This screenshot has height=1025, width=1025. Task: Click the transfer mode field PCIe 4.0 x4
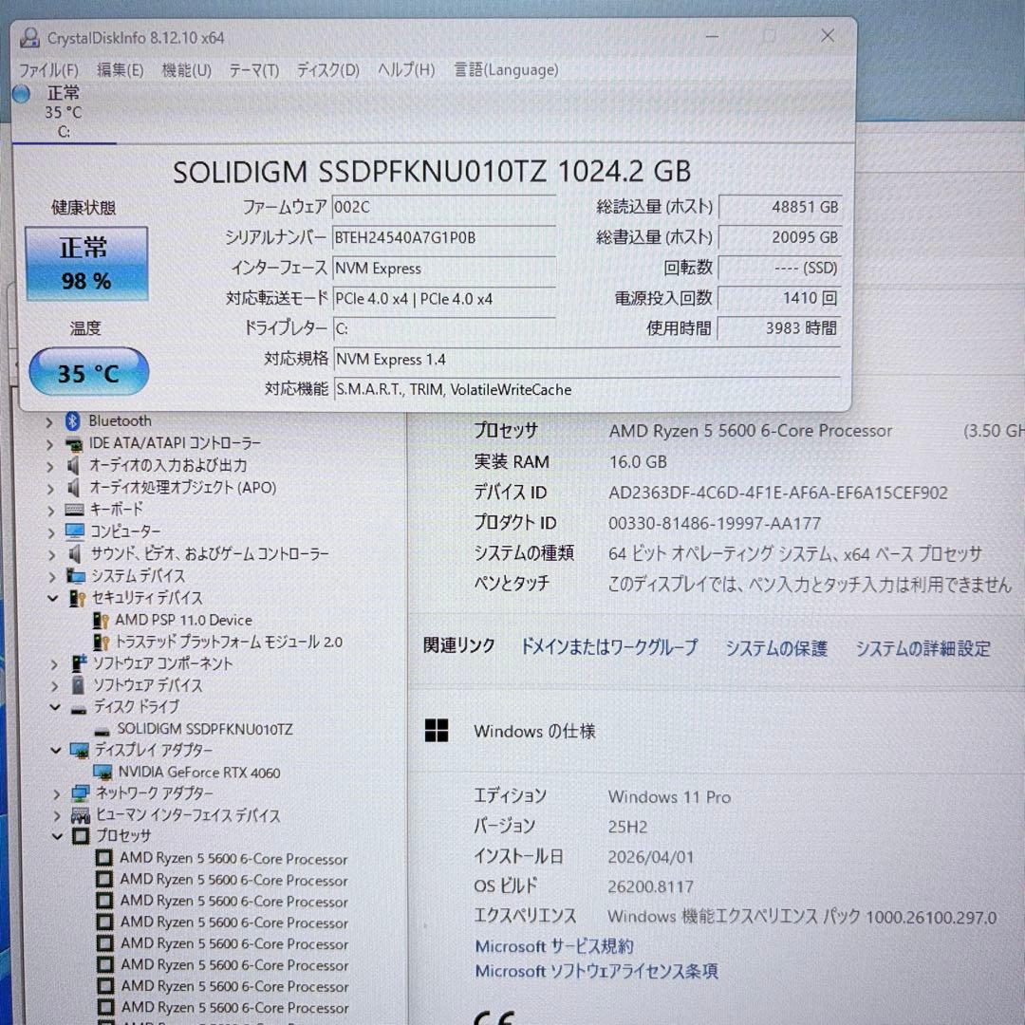(x=444, y=299)
